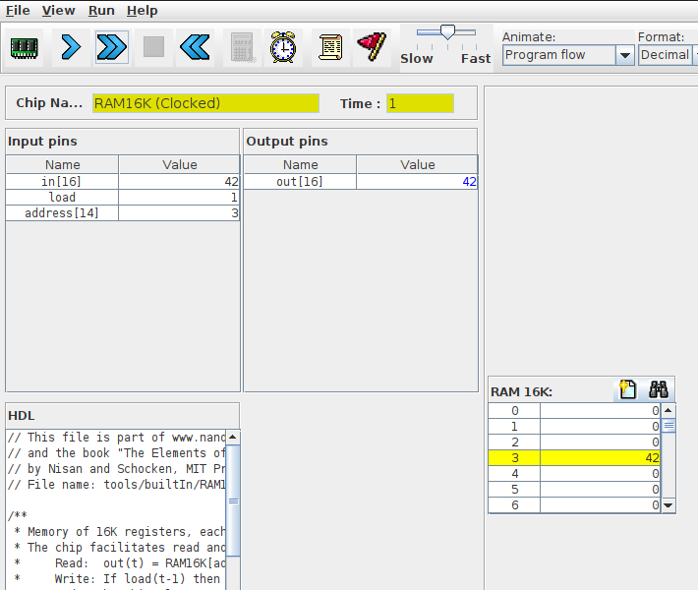Reset the simulation with the rewind arrows
The width and height of the screenshot is (698, 590).
tap(195, 46)
